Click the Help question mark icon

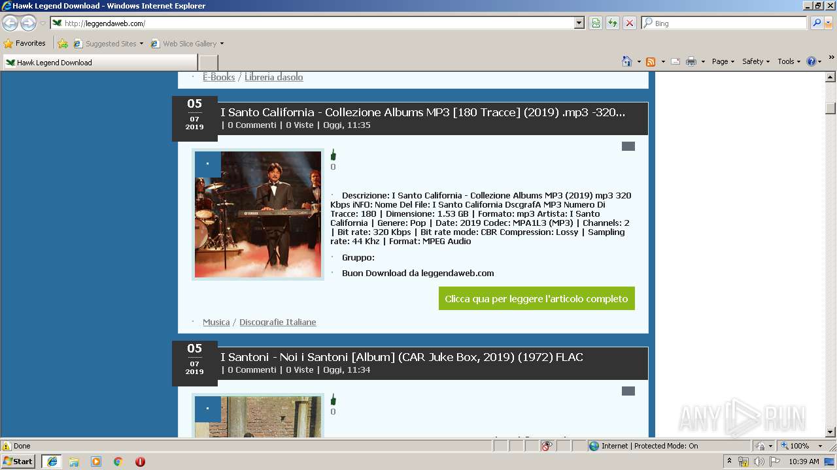[x=811, y=61]
